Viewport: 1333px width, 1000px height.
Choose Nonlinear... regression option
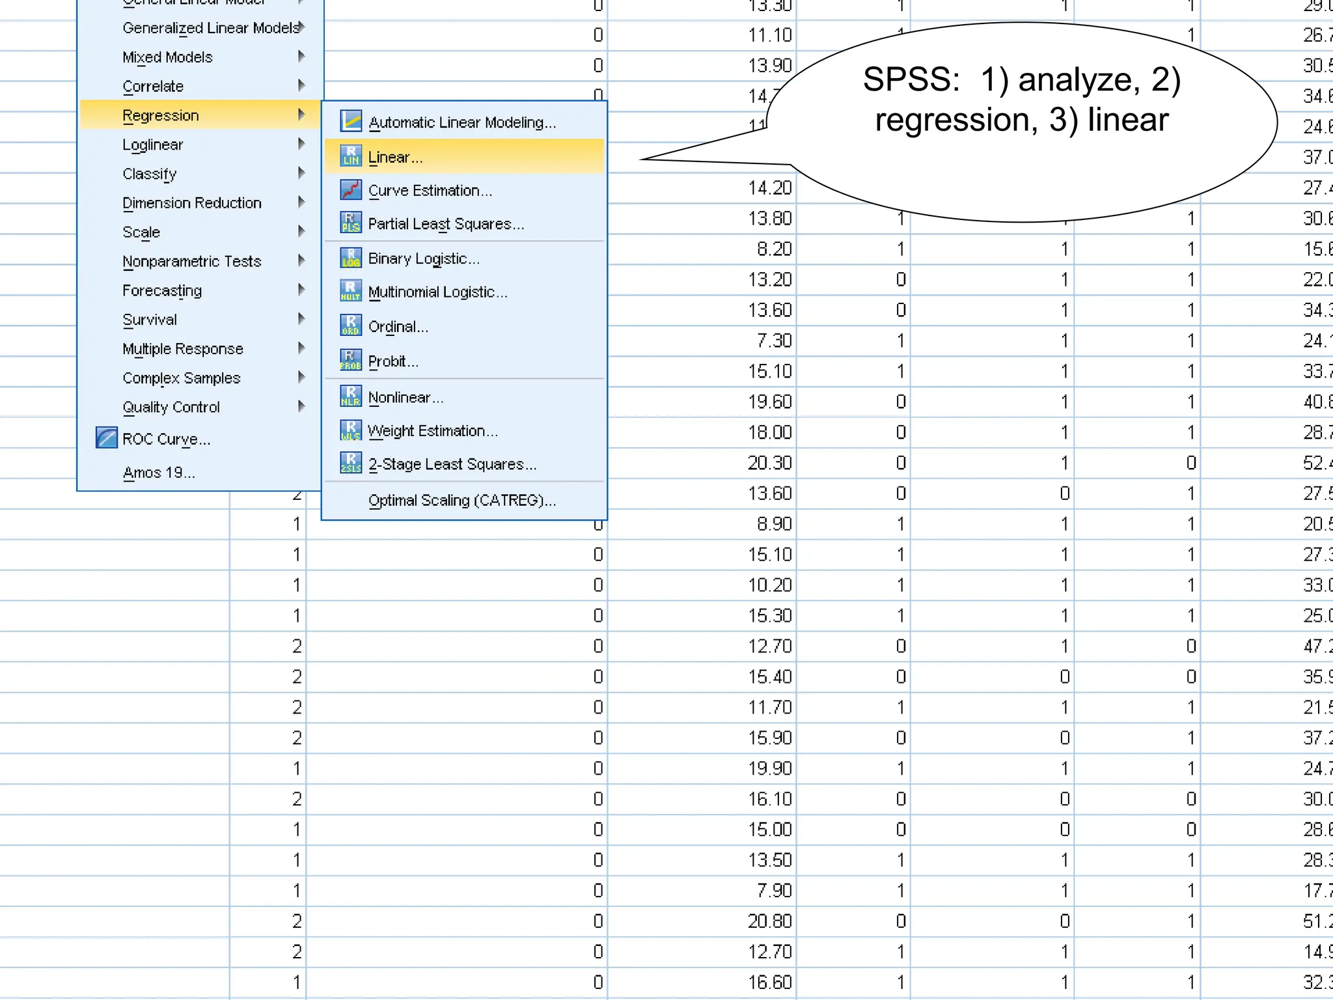point(465,397)
